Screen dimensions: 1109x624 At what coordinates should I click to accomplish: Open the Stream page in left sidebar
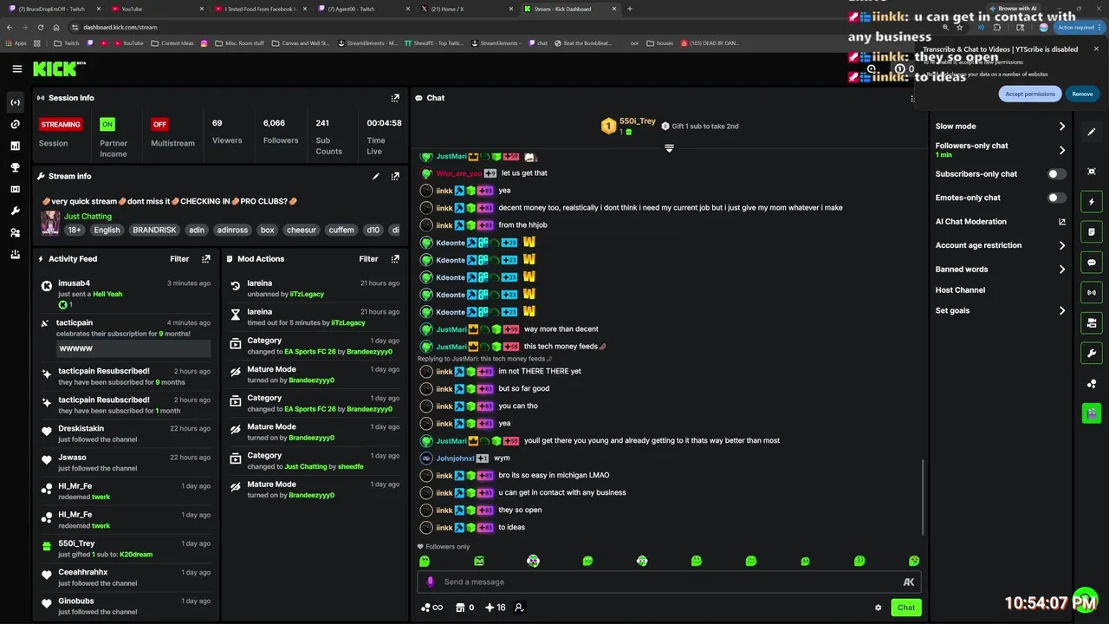point(16,102)
